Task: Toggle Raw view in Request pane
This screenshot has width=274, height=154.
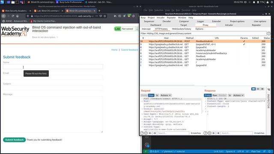Action: tap(151, 95)
